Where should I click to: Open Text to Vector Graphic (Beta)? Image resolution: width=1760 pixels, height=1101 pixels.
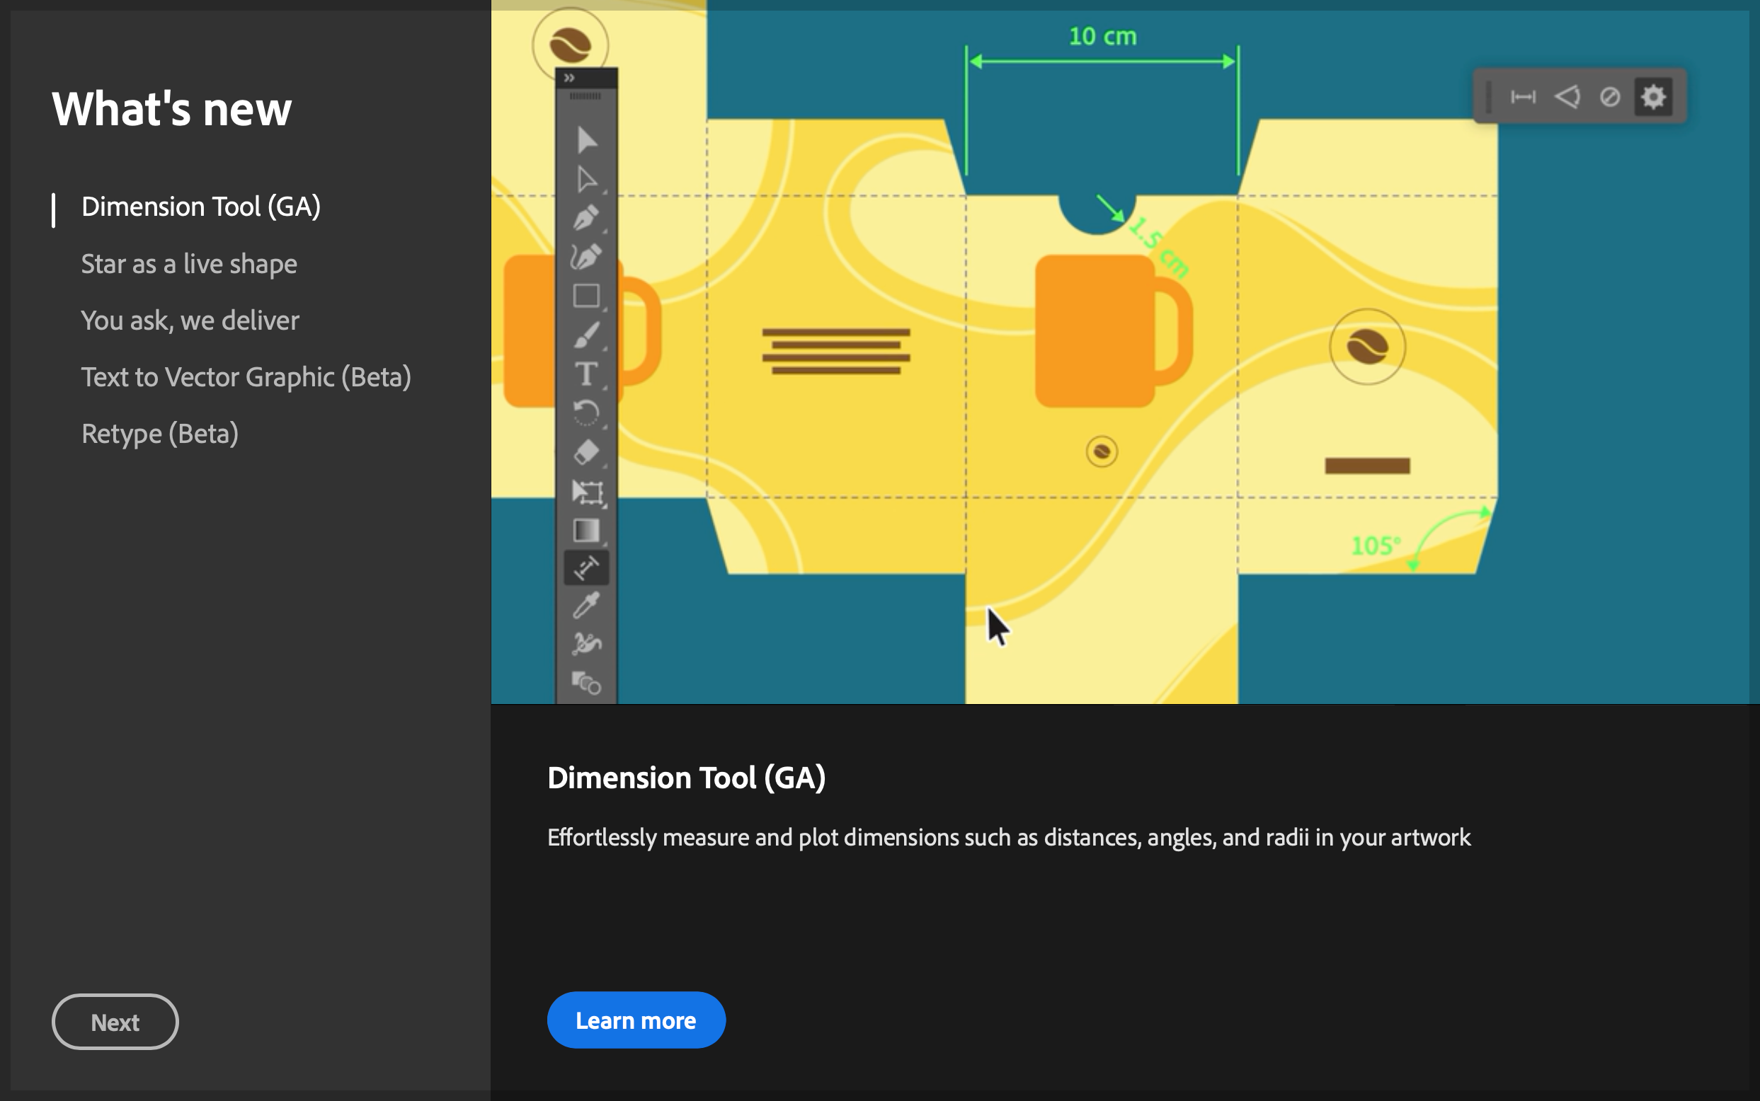pyautogui.click(x=246, y=377)
